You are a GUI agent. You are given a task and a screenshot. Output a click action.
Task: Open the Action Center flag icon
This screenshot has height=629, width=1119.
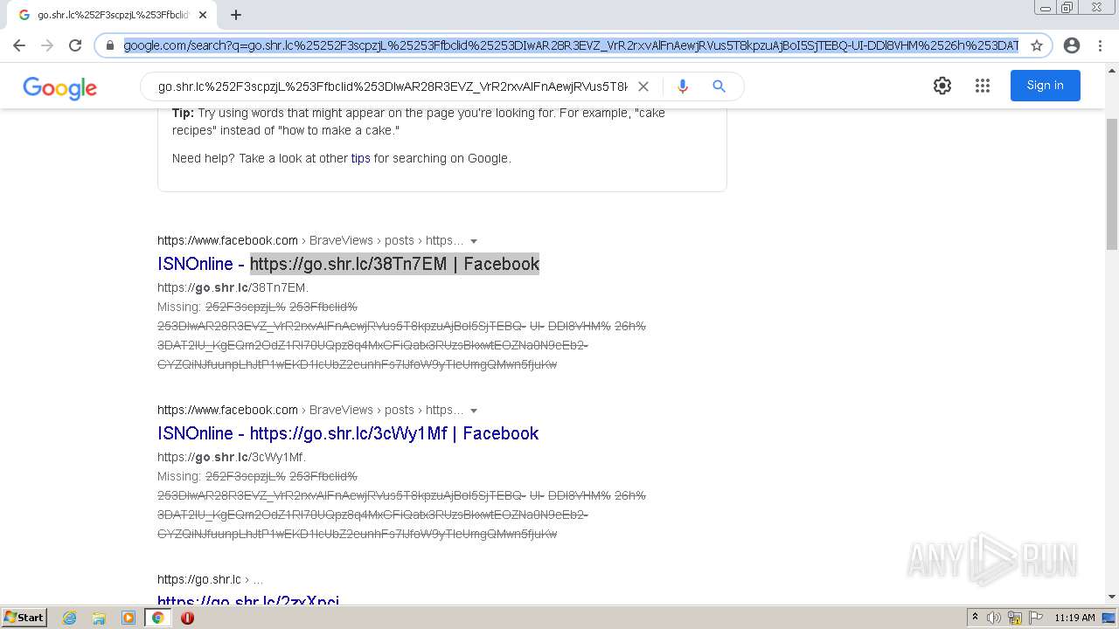[x=1035, y=618]
